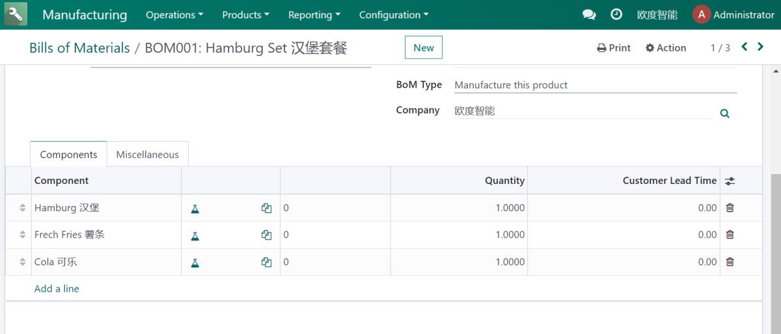Open the BoM Type selection field

click(x=596, y=85)
